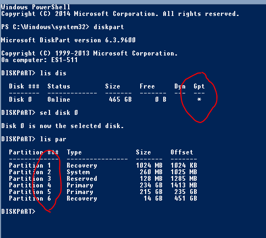This screenshot has width=266, height=238.
Task: Click the '465 GB' disk size value
Action: (x=120, y=99)
